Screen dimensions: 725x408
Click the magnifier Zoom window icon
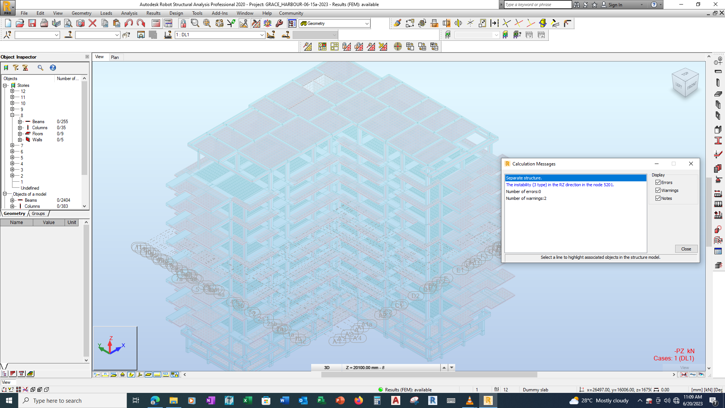tap(195, 23)
